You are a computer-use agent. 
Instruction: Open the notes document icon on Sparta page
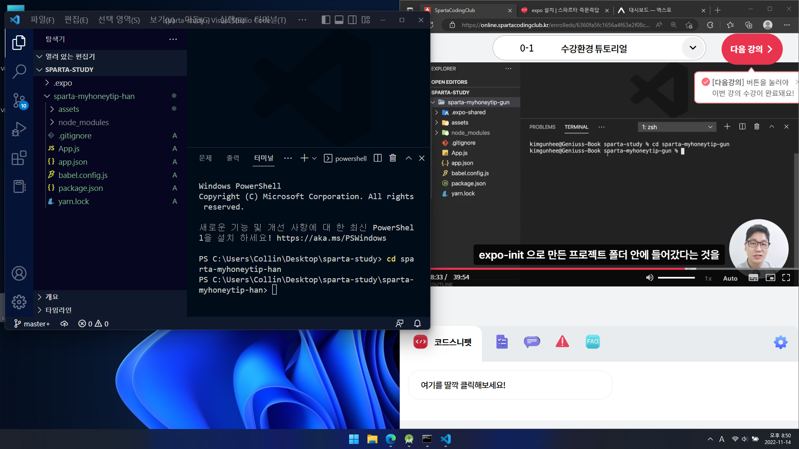502,342
